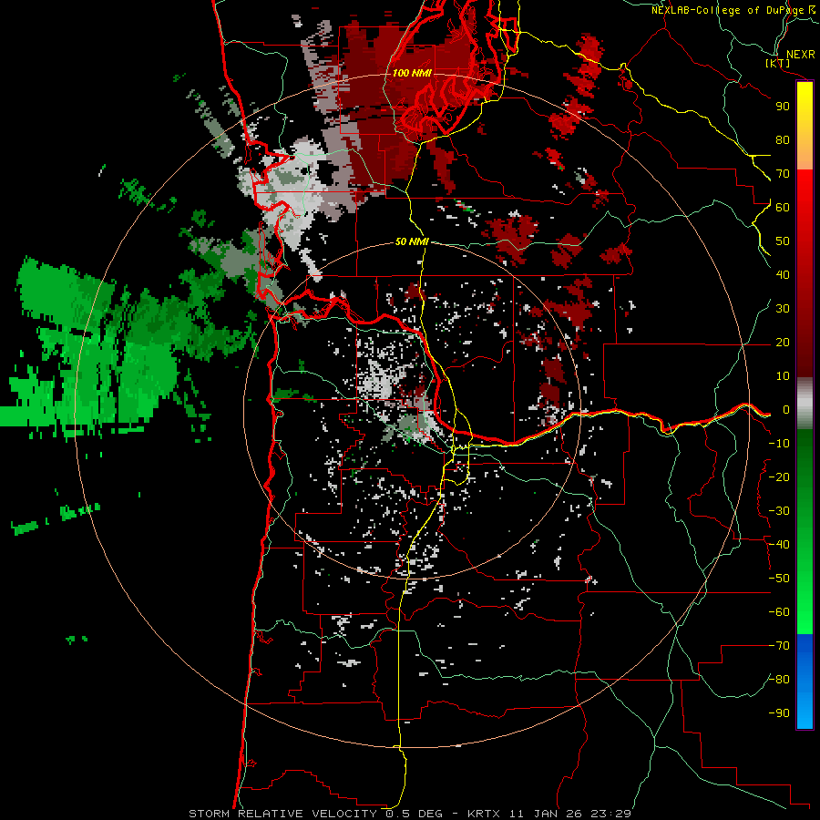Select the "100 NMI" range ring label
The image size is (820, 820).
coord(412,73)
